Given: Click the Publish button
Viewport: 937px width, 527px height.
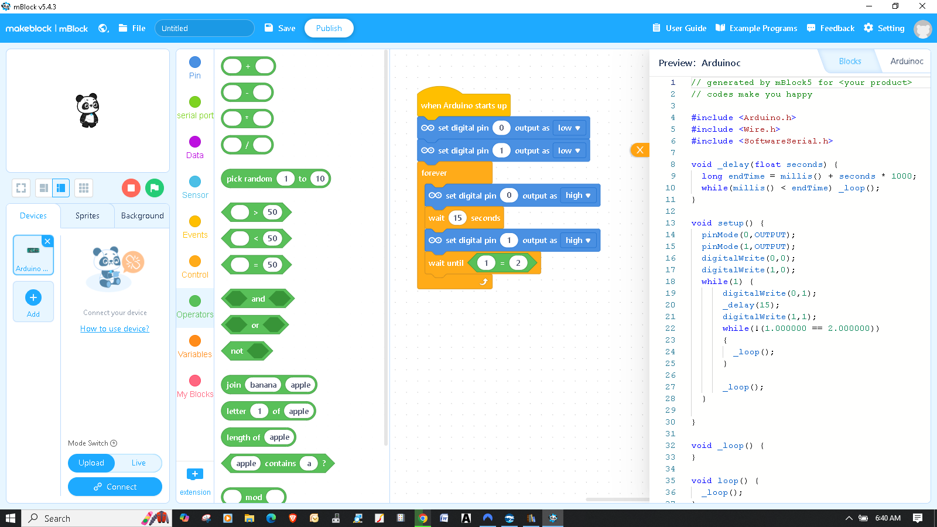Looking at the screenshot, I should click(x=329, y=28).
